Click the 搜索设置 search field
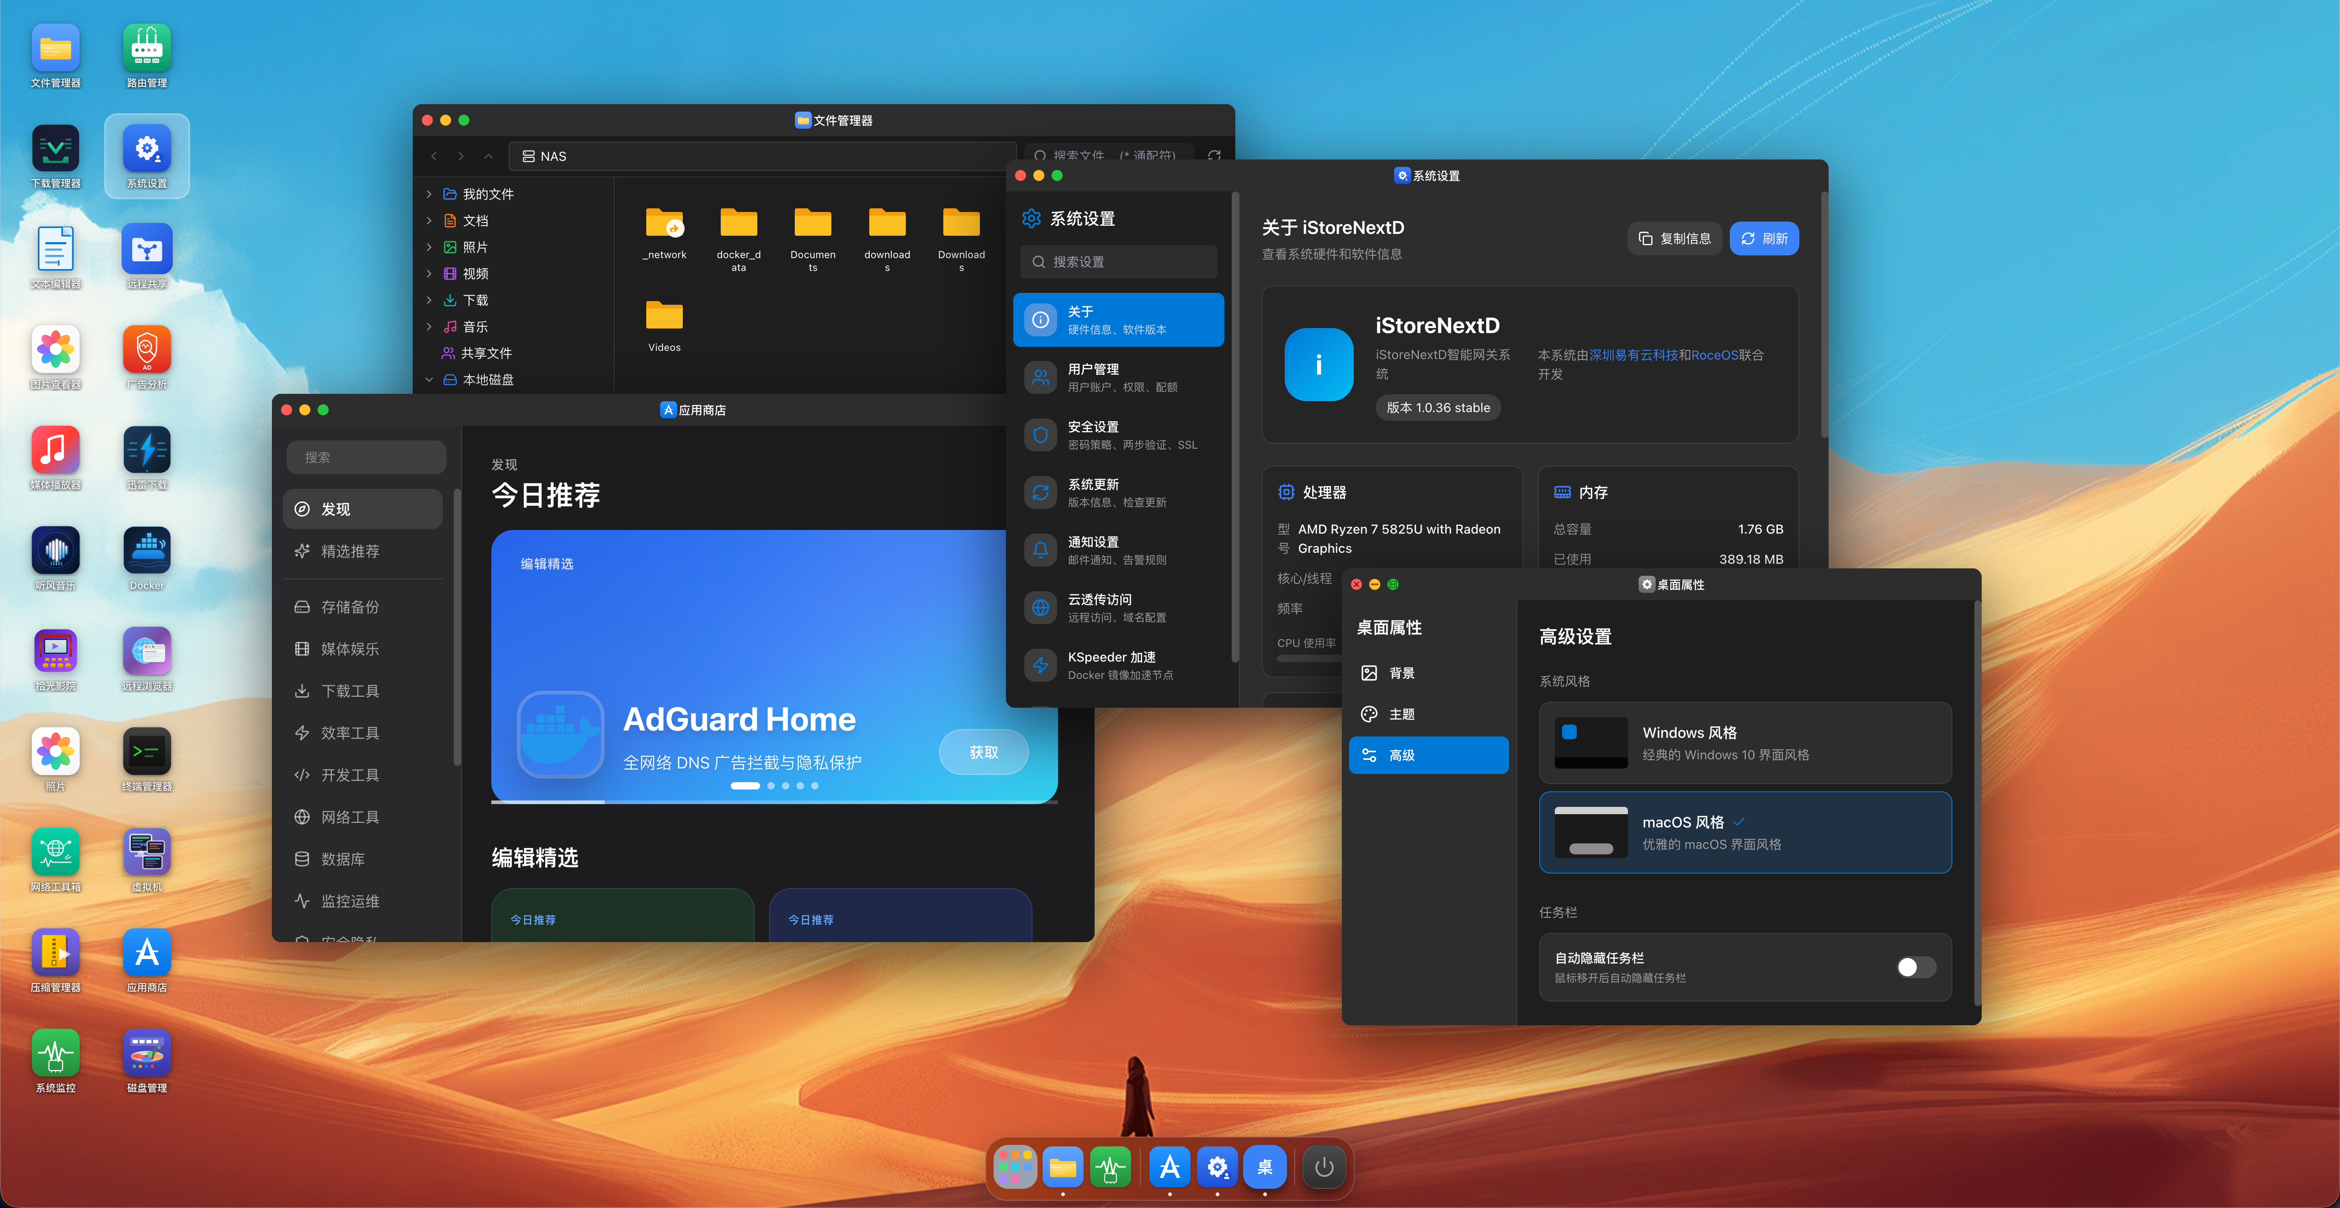 point(1118,262)
